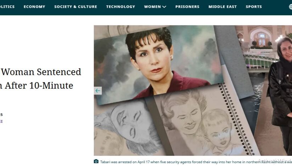The width and height of the screenshot is (292, 166).
Task: Click the Women label in navigation
Action: pyautogui.click(x=152, y=7)
